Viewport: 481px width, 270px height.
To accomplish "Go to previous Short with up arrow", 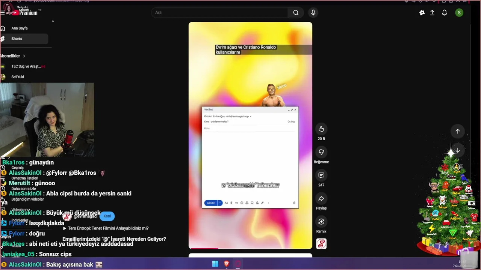I will tap(458, 131).
